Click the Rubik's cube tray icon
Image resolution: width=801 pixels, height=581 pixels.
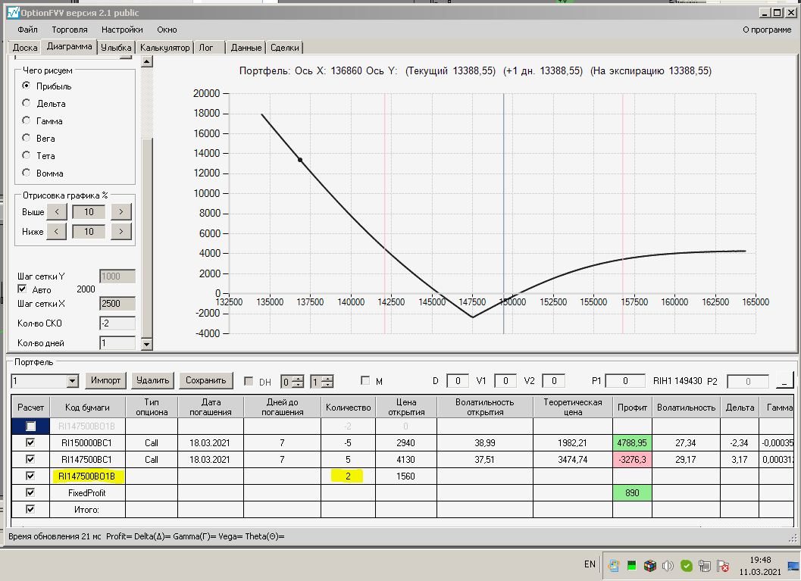pos(649,565)
